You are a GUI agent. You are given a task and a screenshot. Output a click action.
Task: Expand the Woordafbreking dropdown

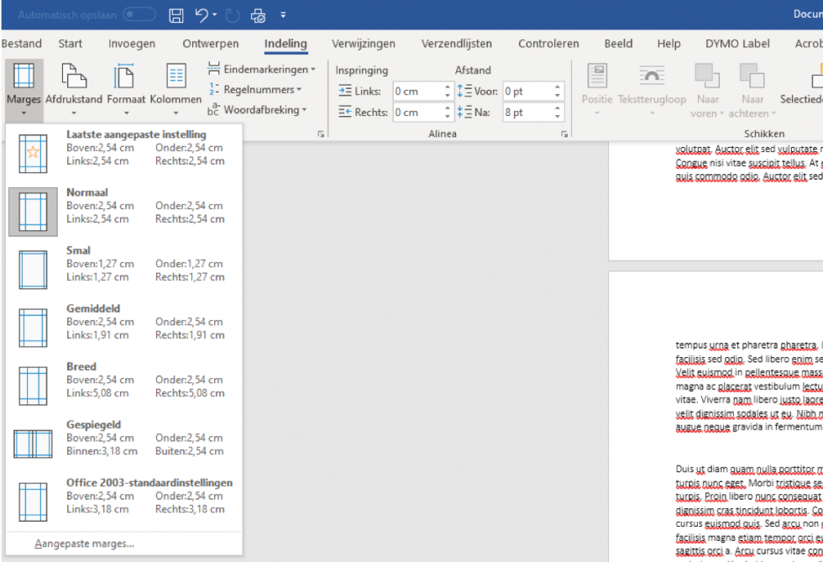[x=258, y=109]
